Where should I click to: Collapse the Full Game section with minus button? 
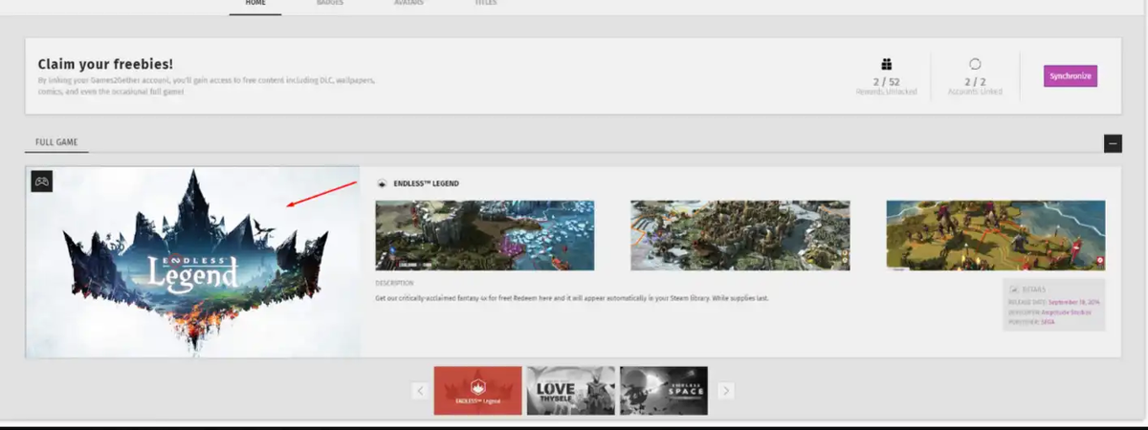(x=1113, y=144)
